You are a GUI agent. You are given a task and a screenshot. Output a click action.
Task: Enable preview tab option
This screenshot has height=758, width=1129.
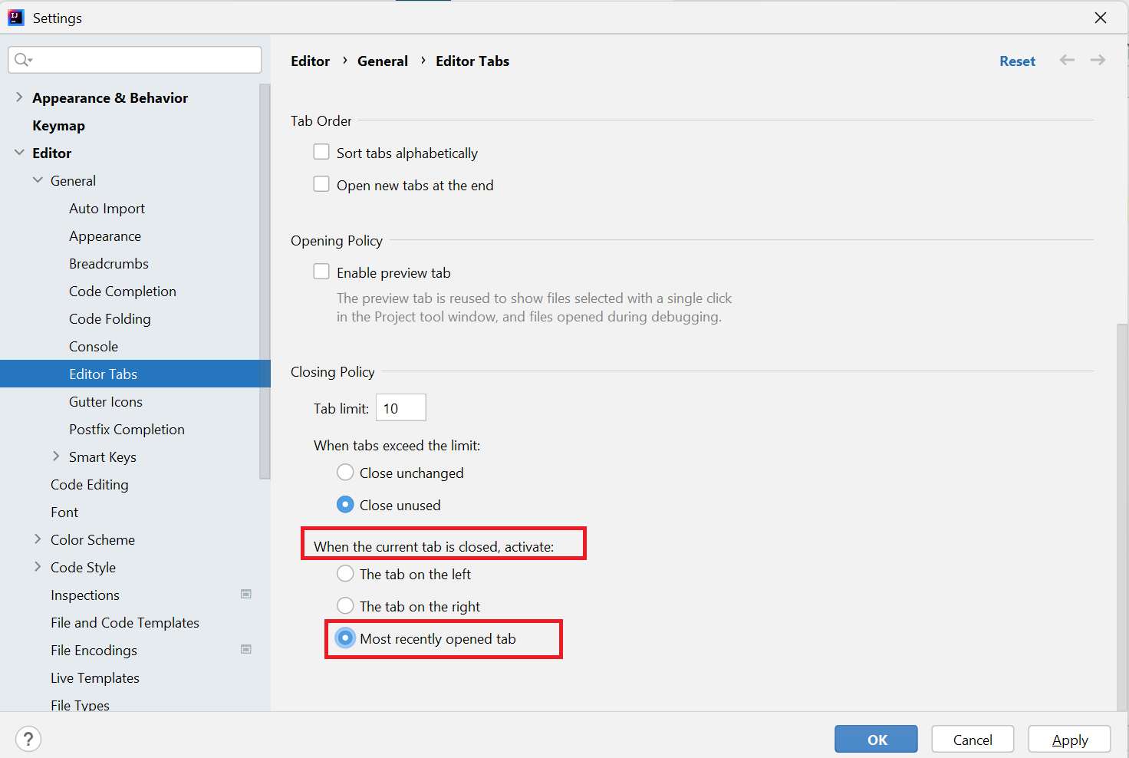(x=321, y=271)
